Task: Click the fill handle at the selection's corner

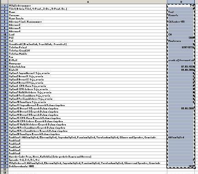Action: 195,168
